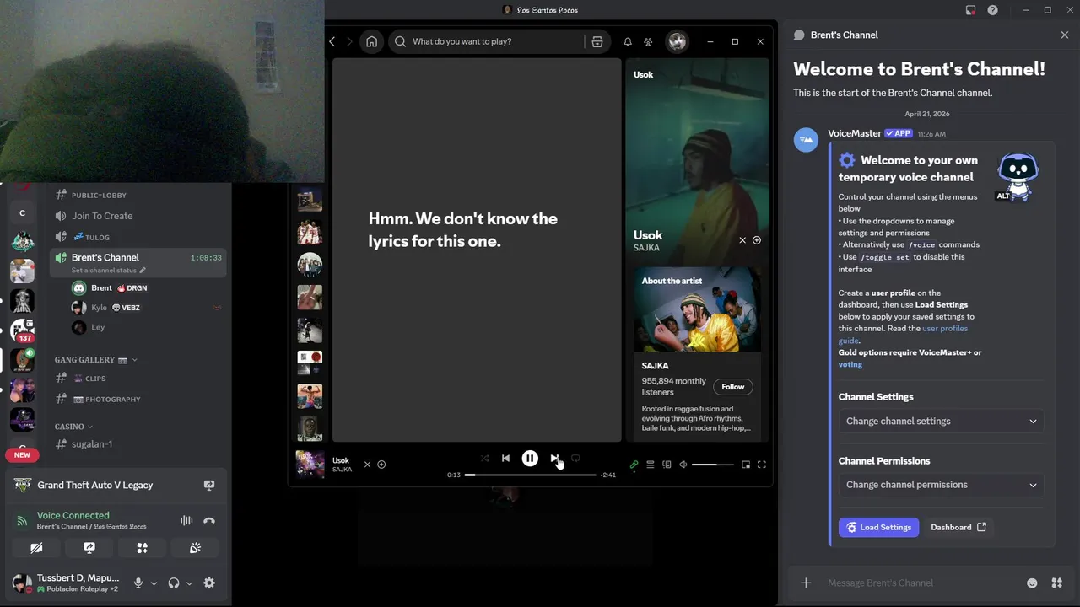Image resolution: width=1080 pixels, height=607 pixels.
Task: Focus Spotify search field
Action: point(495,41)
